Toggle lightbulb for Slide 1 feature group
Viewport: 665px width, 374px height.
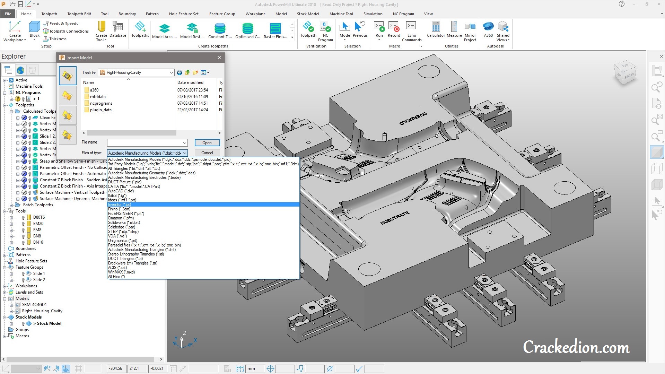[x=23, y=274]
